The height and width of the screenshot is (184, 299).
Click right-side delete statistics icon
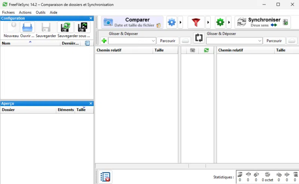pyautogui.click(x=295, y=174)
